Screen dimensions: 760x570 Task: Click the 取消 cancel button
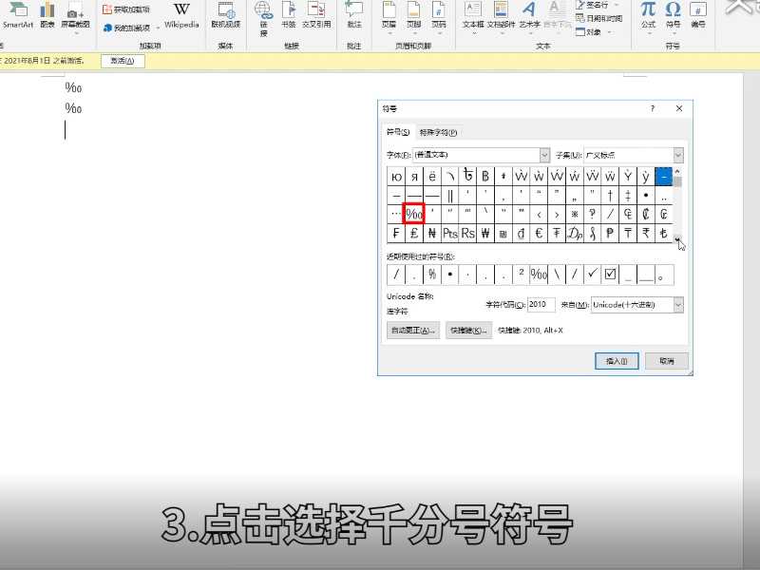click(666, 361)
